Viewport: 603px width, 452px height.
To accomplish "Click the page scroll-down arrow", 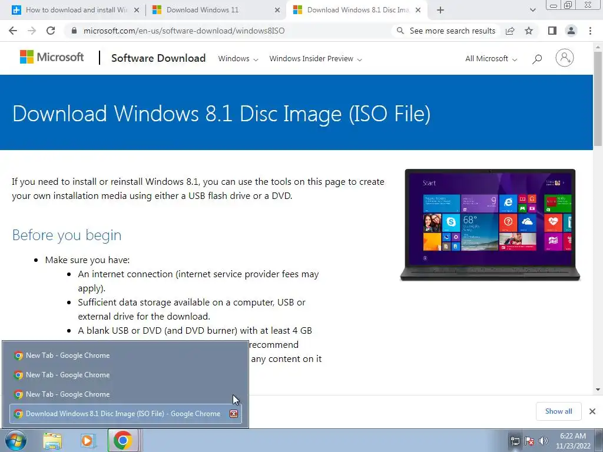I will (x=598, y=390).
